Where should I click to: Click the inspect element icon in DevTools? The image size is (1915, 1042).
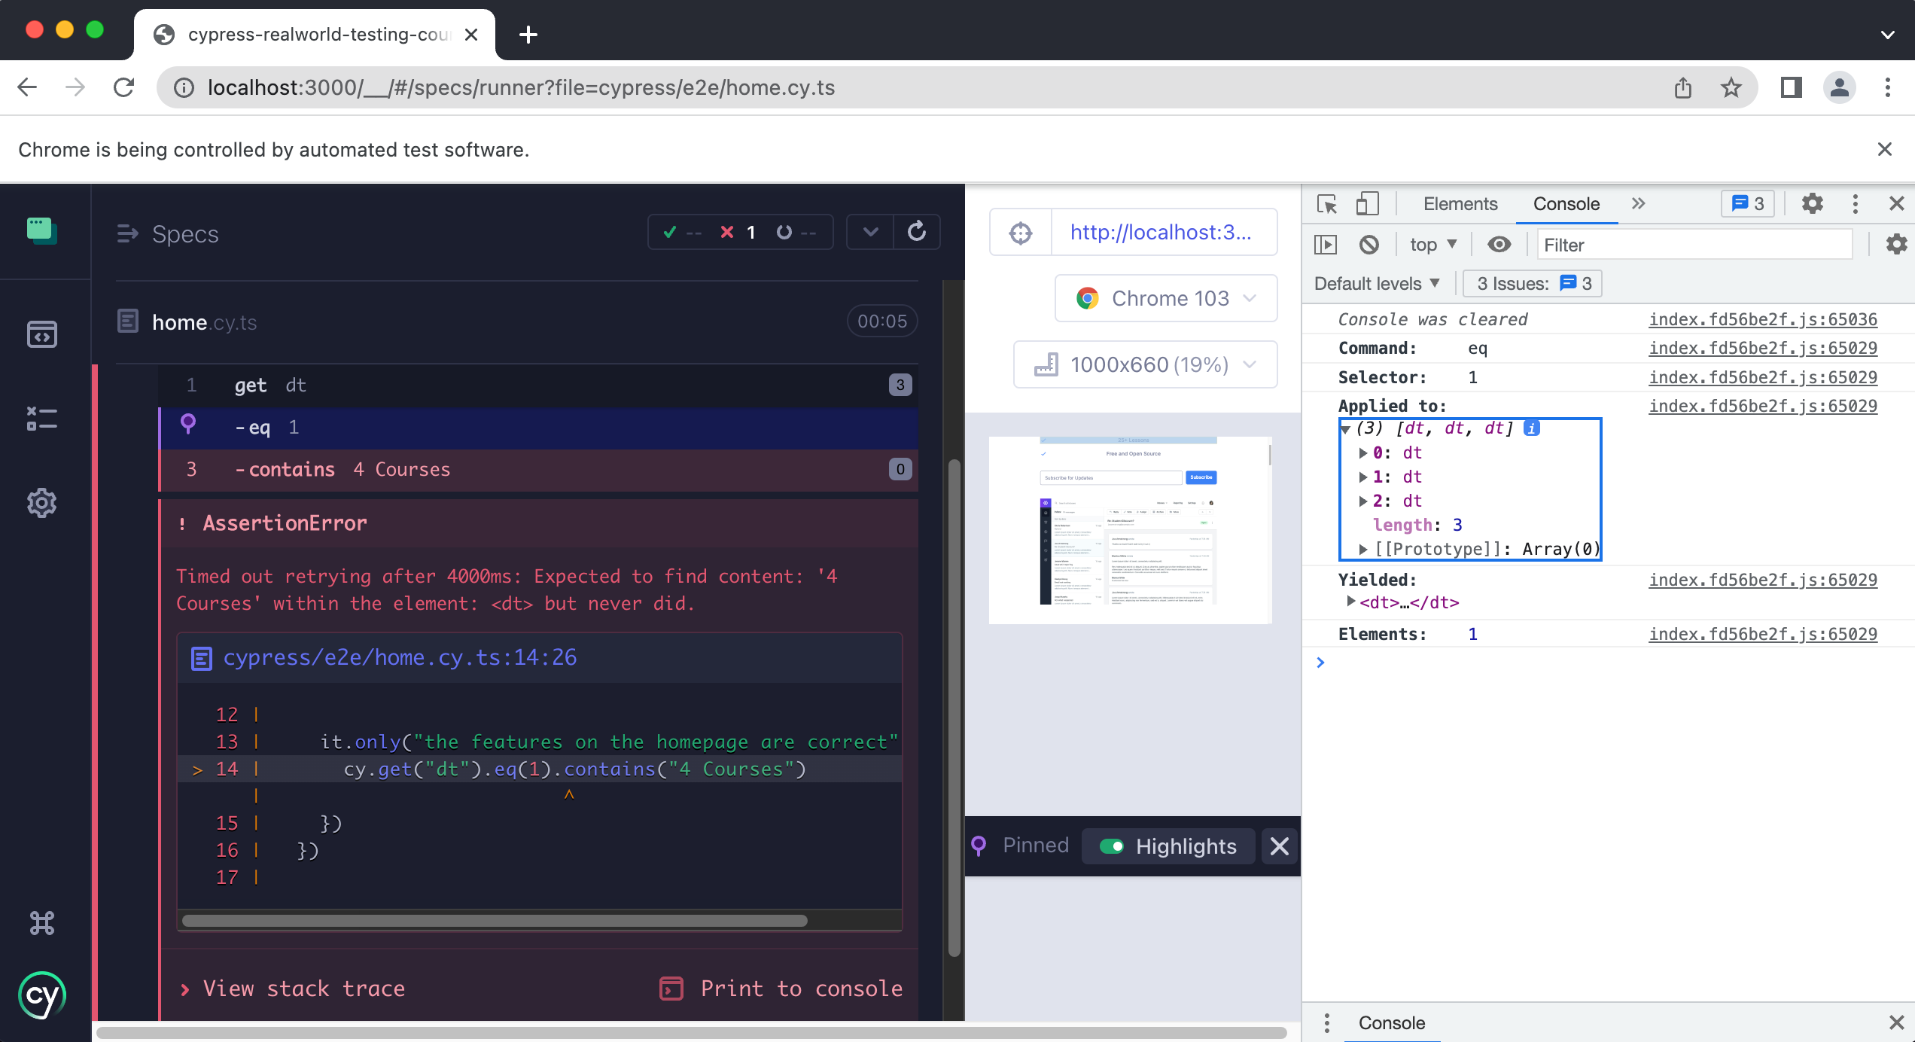1326,203
